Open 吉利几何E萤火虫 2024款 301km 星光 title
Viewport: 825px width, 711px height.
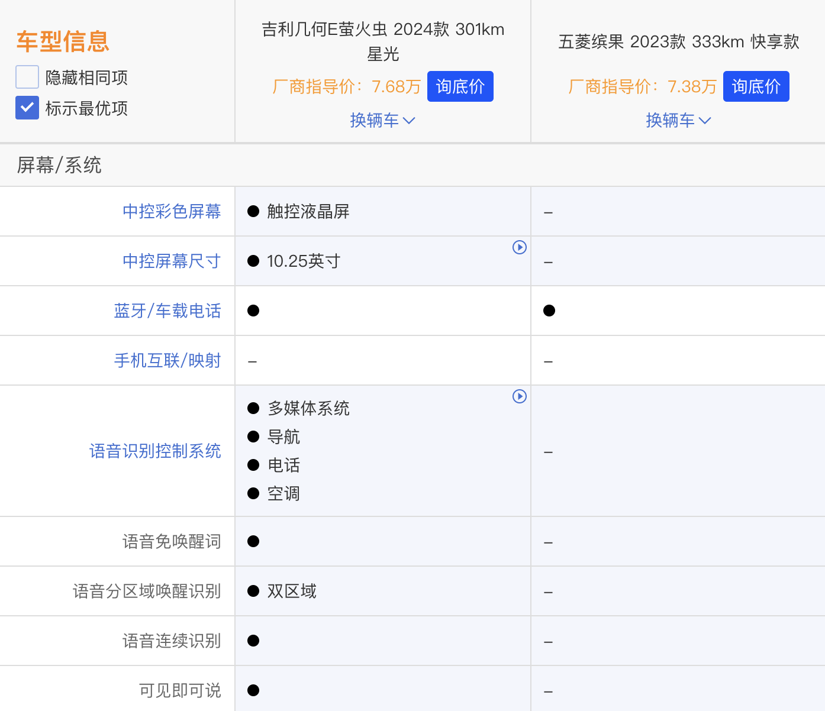(x=383, y=41)
